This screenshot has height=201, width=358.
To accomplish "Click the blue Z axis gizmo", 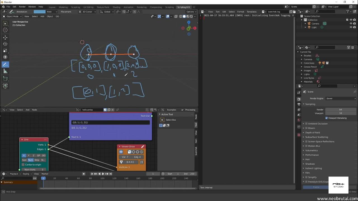I will point(189,22).
